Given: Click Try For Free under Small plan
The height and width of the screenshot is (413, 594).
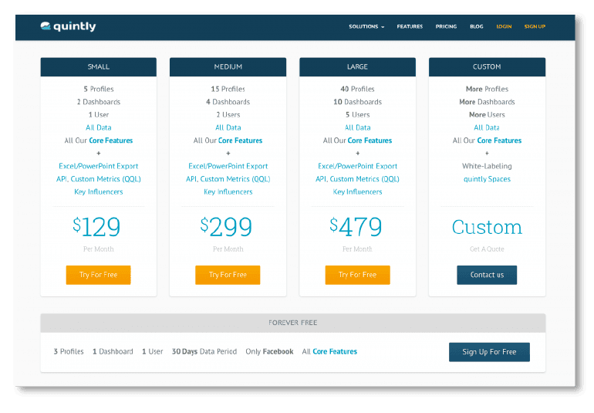Looking at the screenshot, I should pos(98,275).
